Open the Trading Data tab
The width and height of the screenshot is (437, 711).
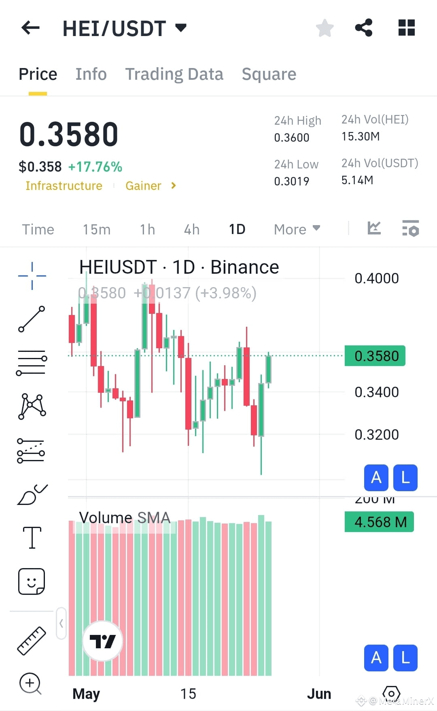click(x=174, y=75)
